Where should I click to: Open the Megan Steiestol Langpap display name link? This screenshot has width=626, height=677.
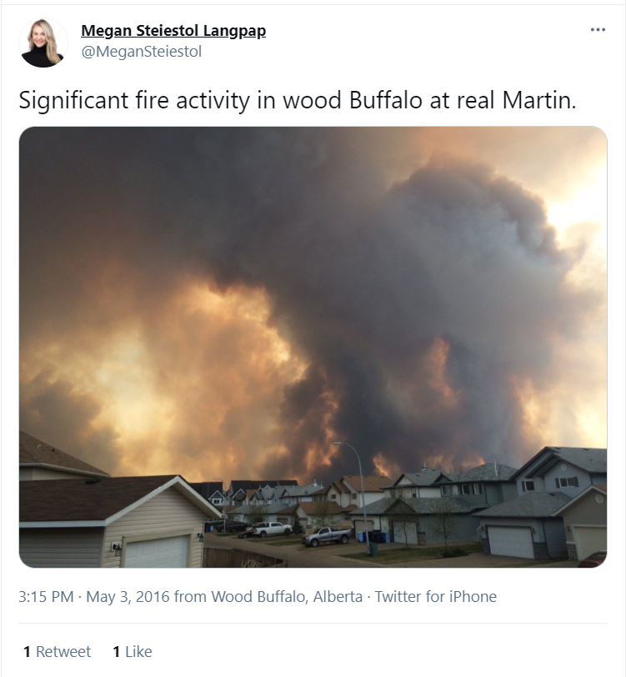[x=173, y=31]
